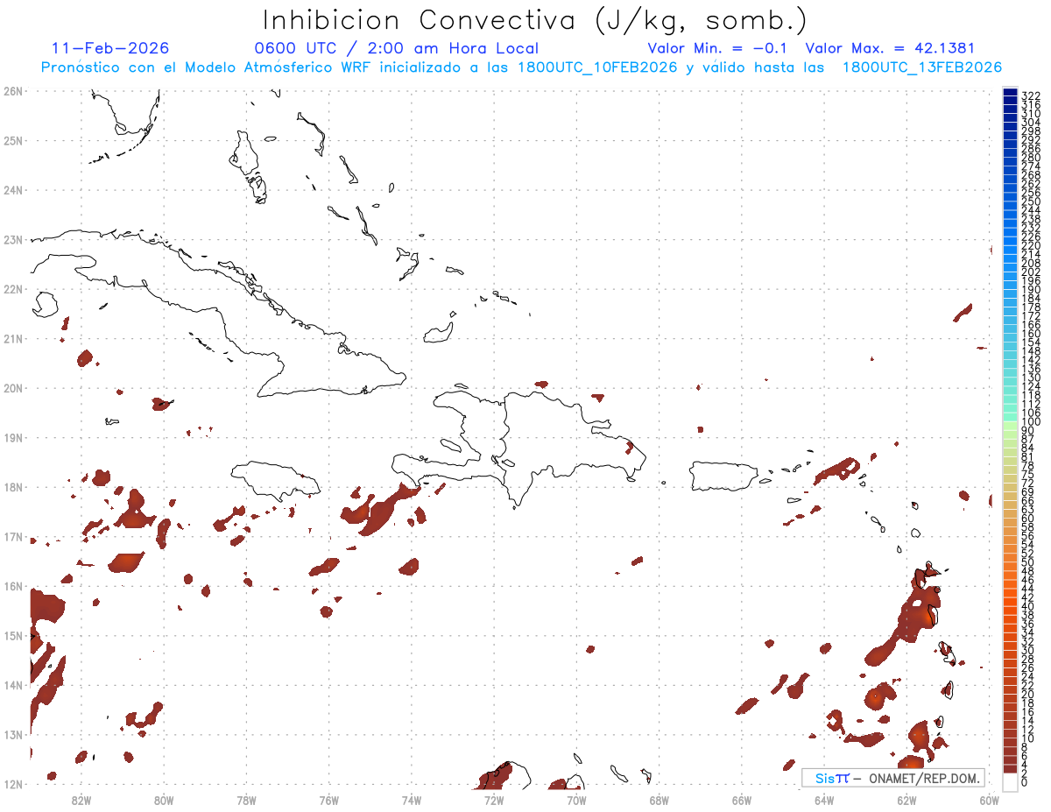This screenshot has height=812, width=1051.
Task: Click the '66W' longitude label
Action: [x=742, y=799]
